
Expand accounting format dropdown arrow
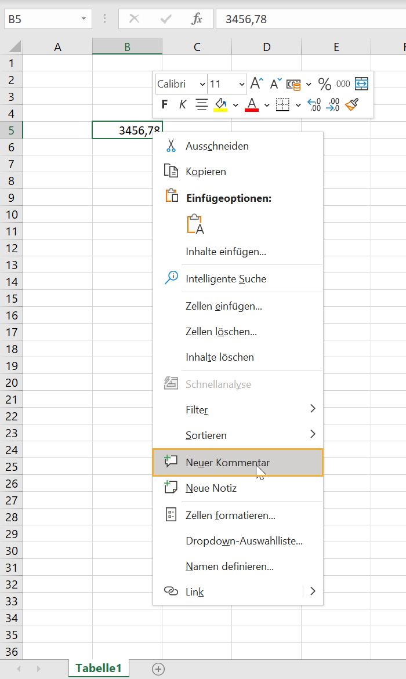click(309, 85)
